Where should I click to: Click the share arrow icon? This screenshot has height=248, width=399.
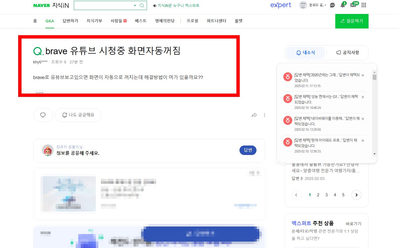[254, 115]
